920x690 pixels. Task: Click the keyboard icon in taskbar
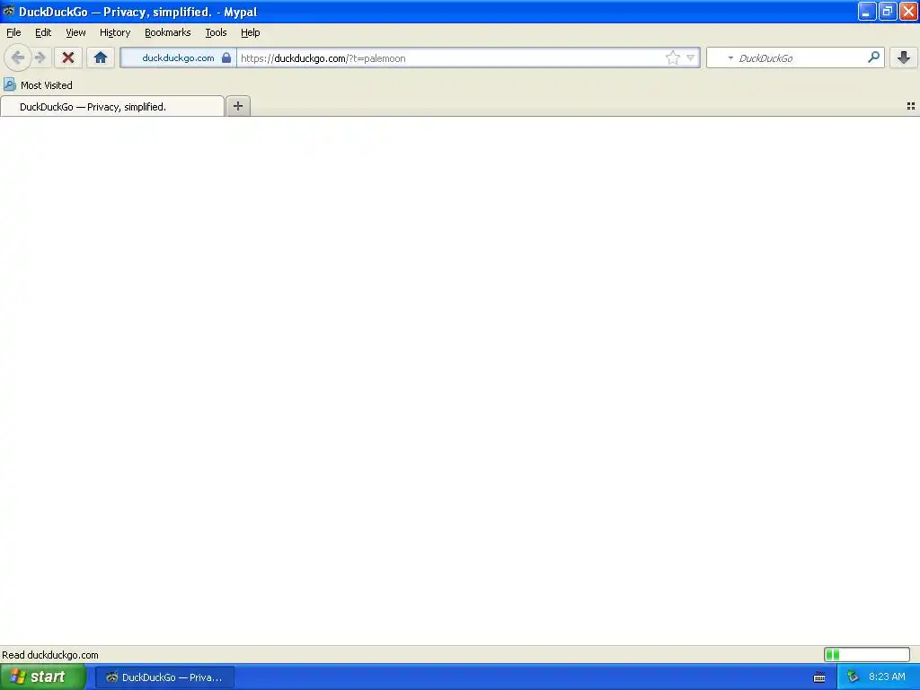pos(819,677)
